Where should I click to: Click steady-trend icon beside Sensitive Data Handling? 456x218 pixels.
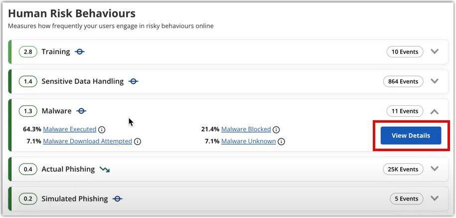(133, 81)
